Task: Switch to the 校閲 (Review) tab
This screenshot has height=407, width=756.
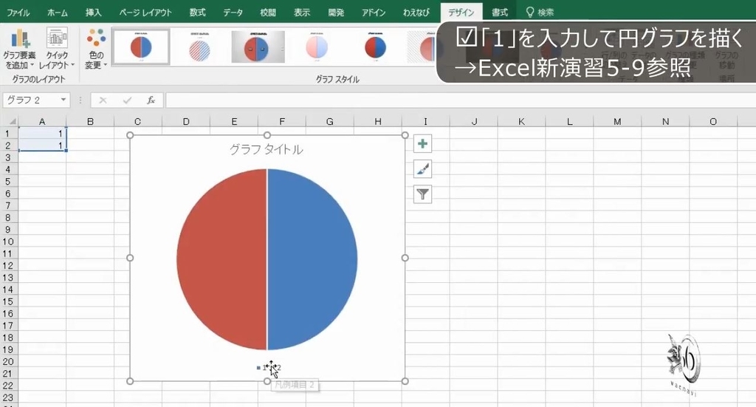Action: (268, 13)
